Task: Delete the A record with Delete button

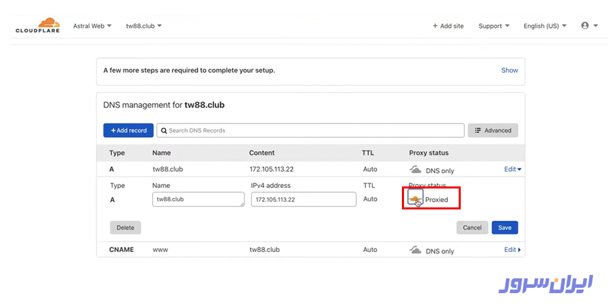Action: (x=126, y=228)
